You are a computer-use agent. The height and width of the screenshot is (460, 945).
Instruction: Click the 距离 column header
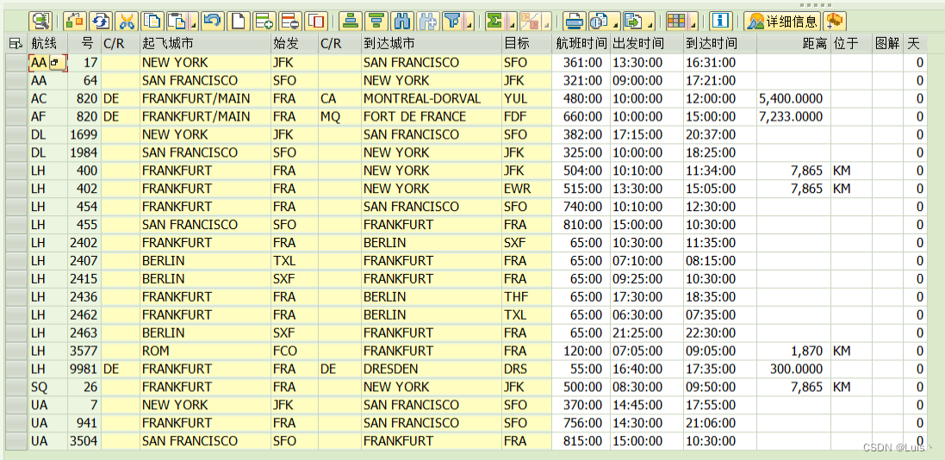793,43
